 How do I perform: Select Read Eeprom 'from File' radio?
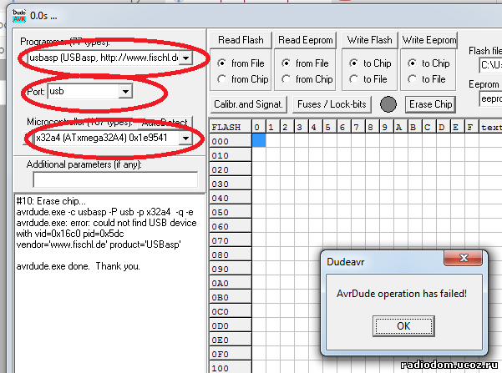pos(286,63)
